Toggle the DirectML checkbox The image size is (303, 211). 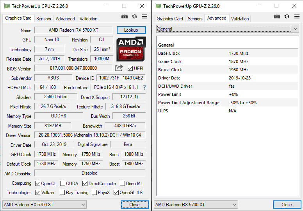[122, 183]
